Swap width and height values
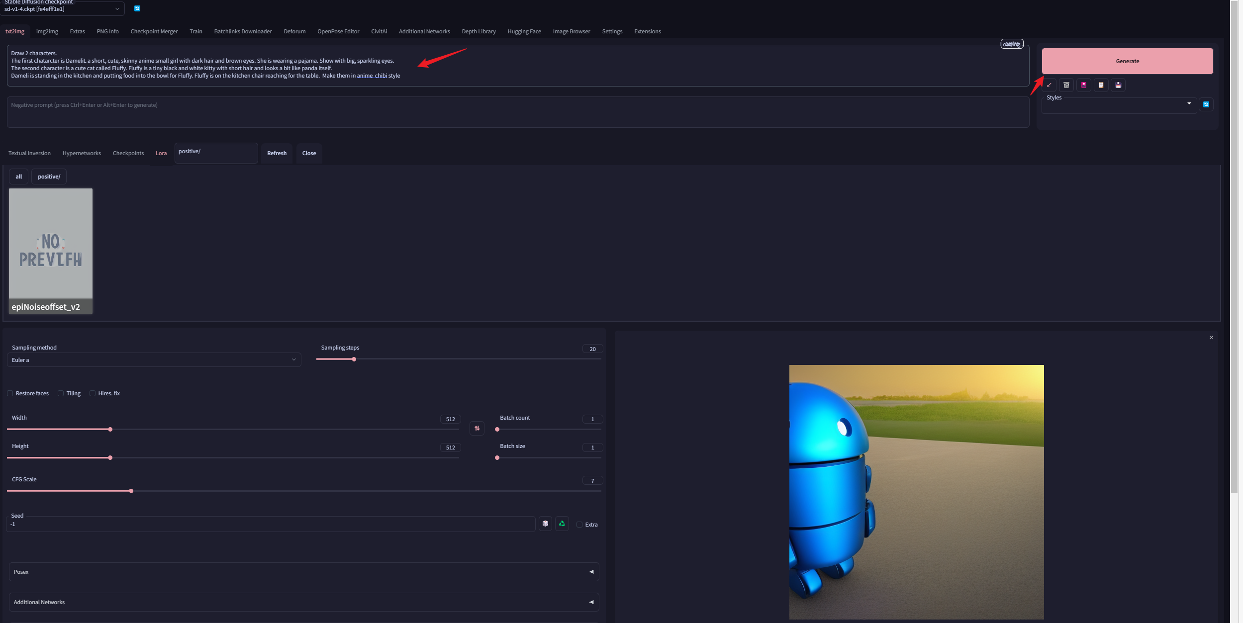The height and width of the screenshot is (623, 1243). click(x=477, y=428)
